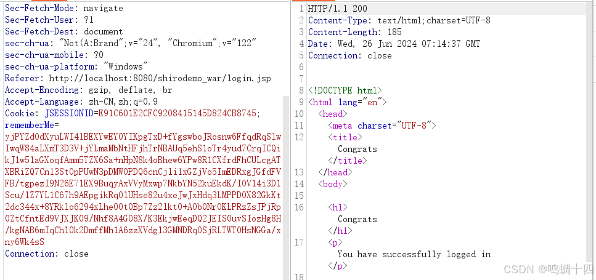
Task: Click the request Connection: close line
Action: tap(46, 254)
